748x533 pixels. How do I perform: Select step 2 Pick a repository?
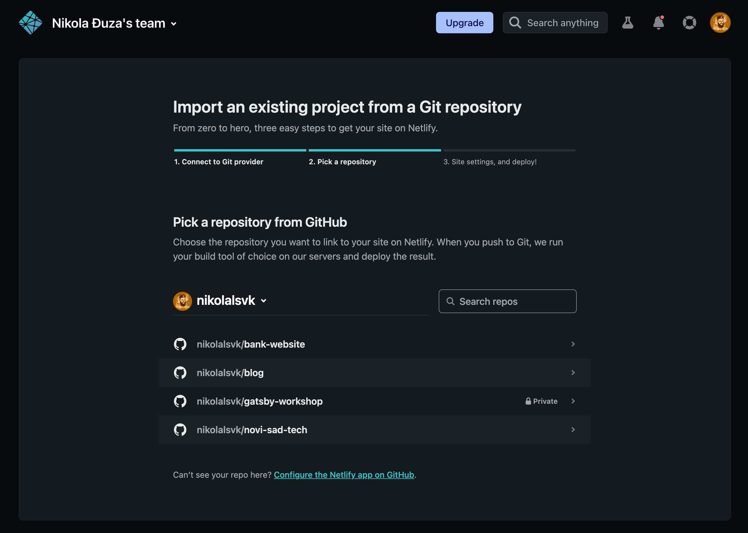[342, 162]
